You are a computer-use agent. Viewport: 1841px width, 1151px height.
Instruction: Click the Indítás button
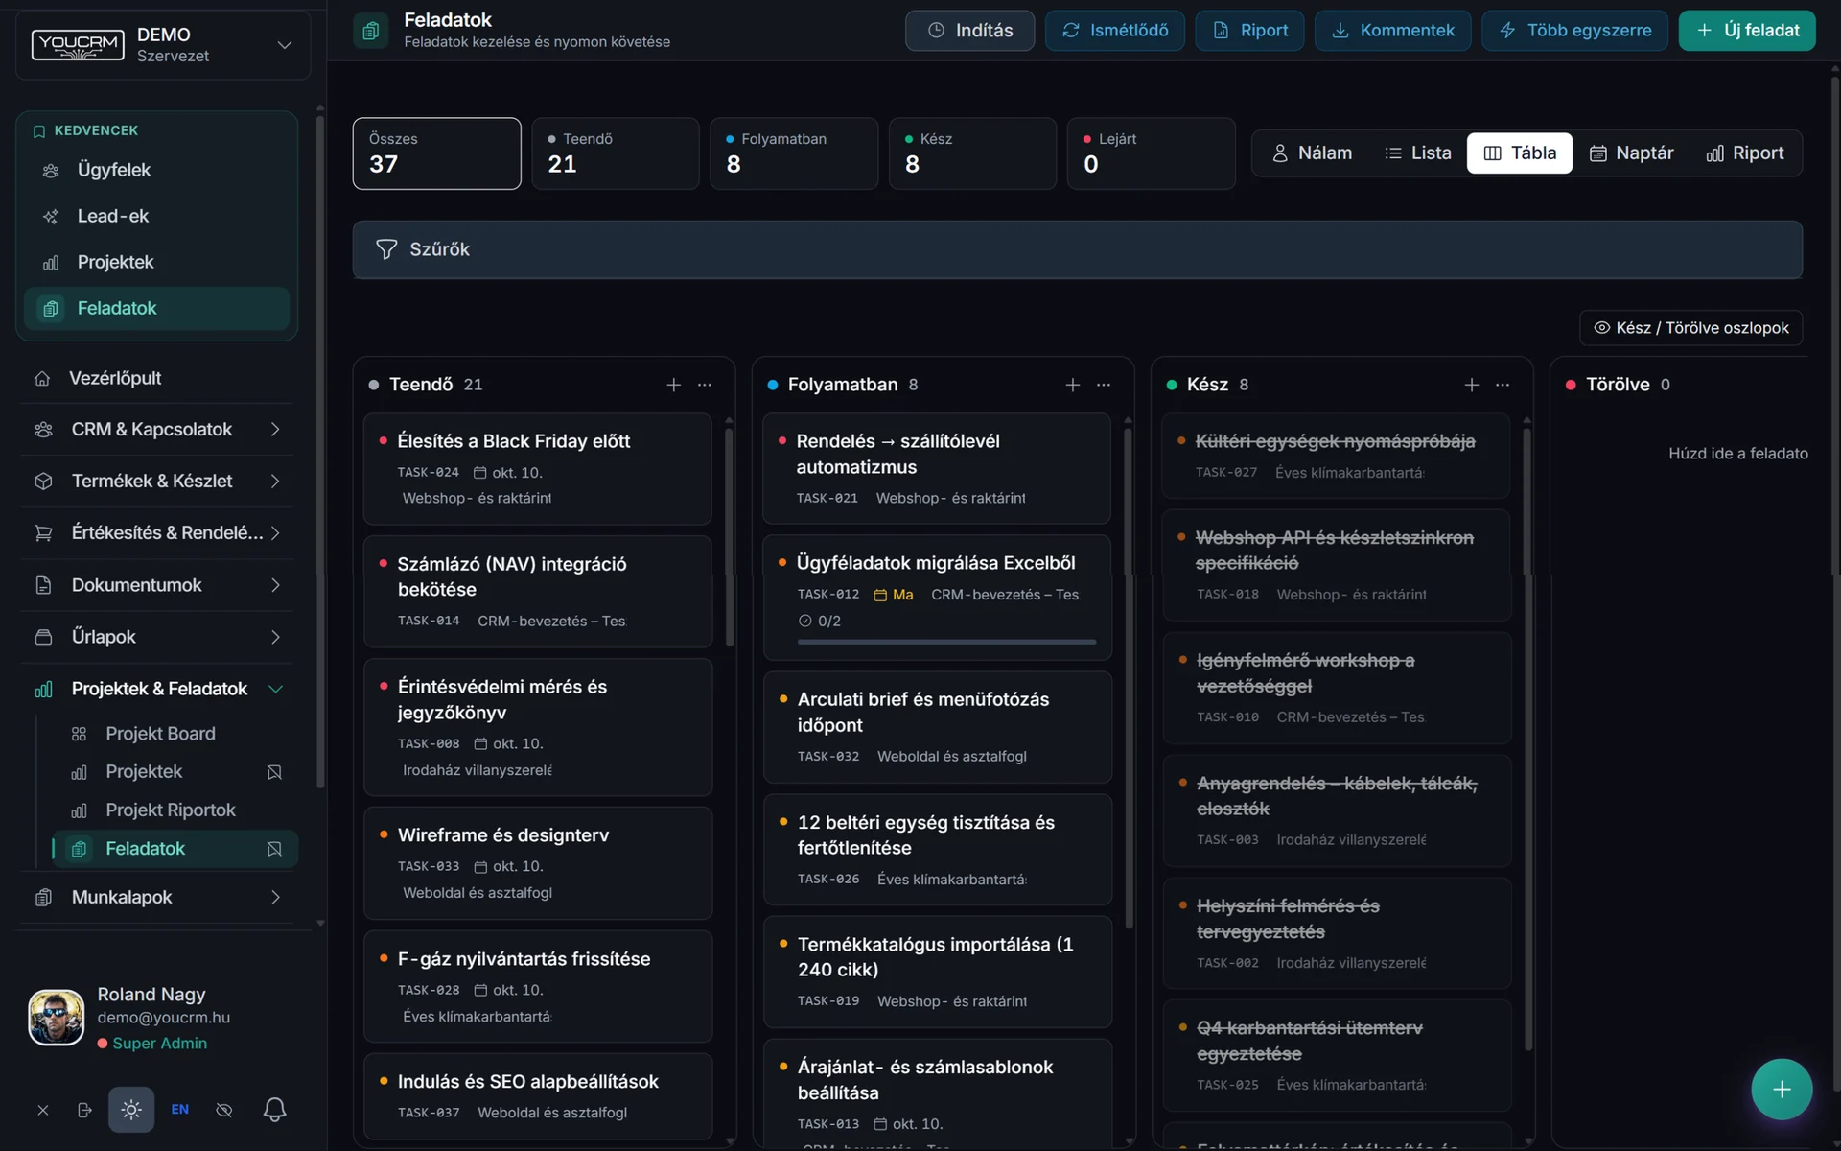pos(969,31)
